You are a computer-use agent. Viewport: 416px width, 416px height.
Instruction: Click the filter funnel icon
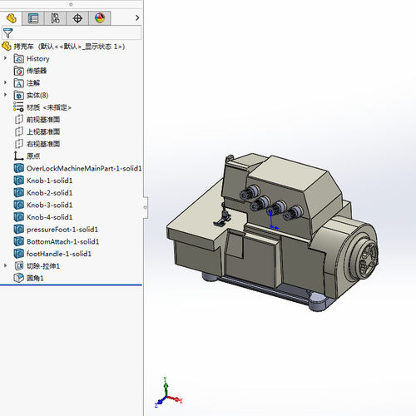click(x=7, y=33)
